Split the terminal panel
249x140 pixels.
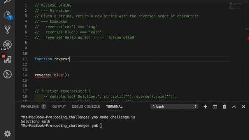click(x=215, y=107)
